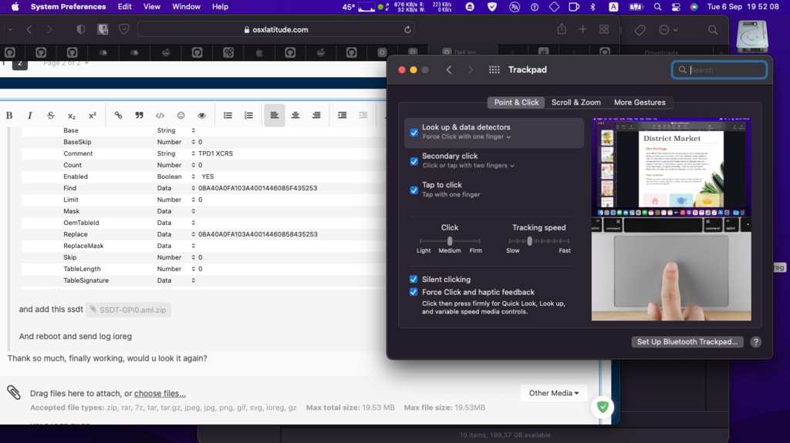This screenshot has width=790, height=443.
Task: Disable Look up & data detectors
Action: (x=414, y=133)
